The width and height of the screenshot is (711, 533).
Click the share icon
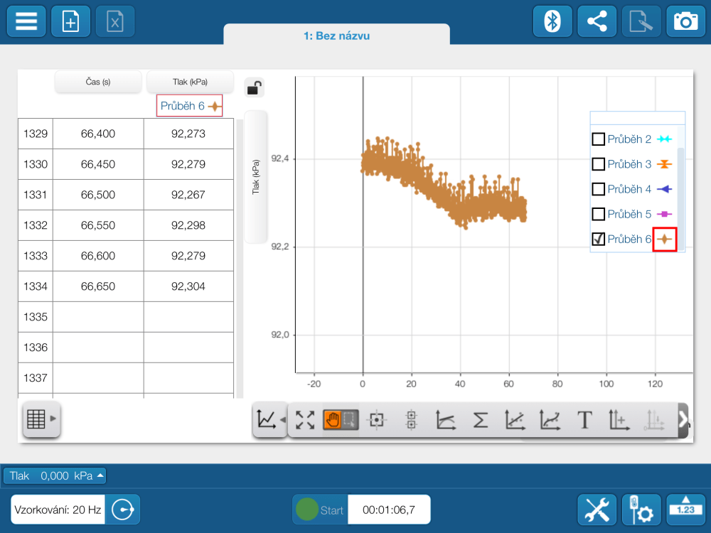[597, 21]
